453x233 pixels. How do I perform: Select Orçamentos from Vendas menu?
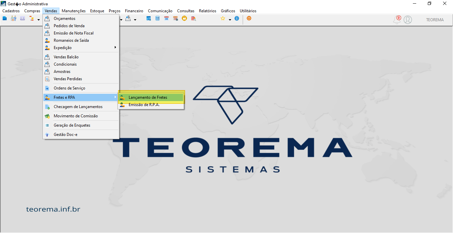click(x=81, y=19)
